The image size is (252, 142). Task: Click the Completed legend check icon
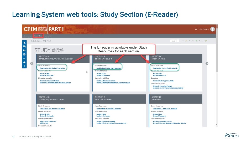click(197, 41)
